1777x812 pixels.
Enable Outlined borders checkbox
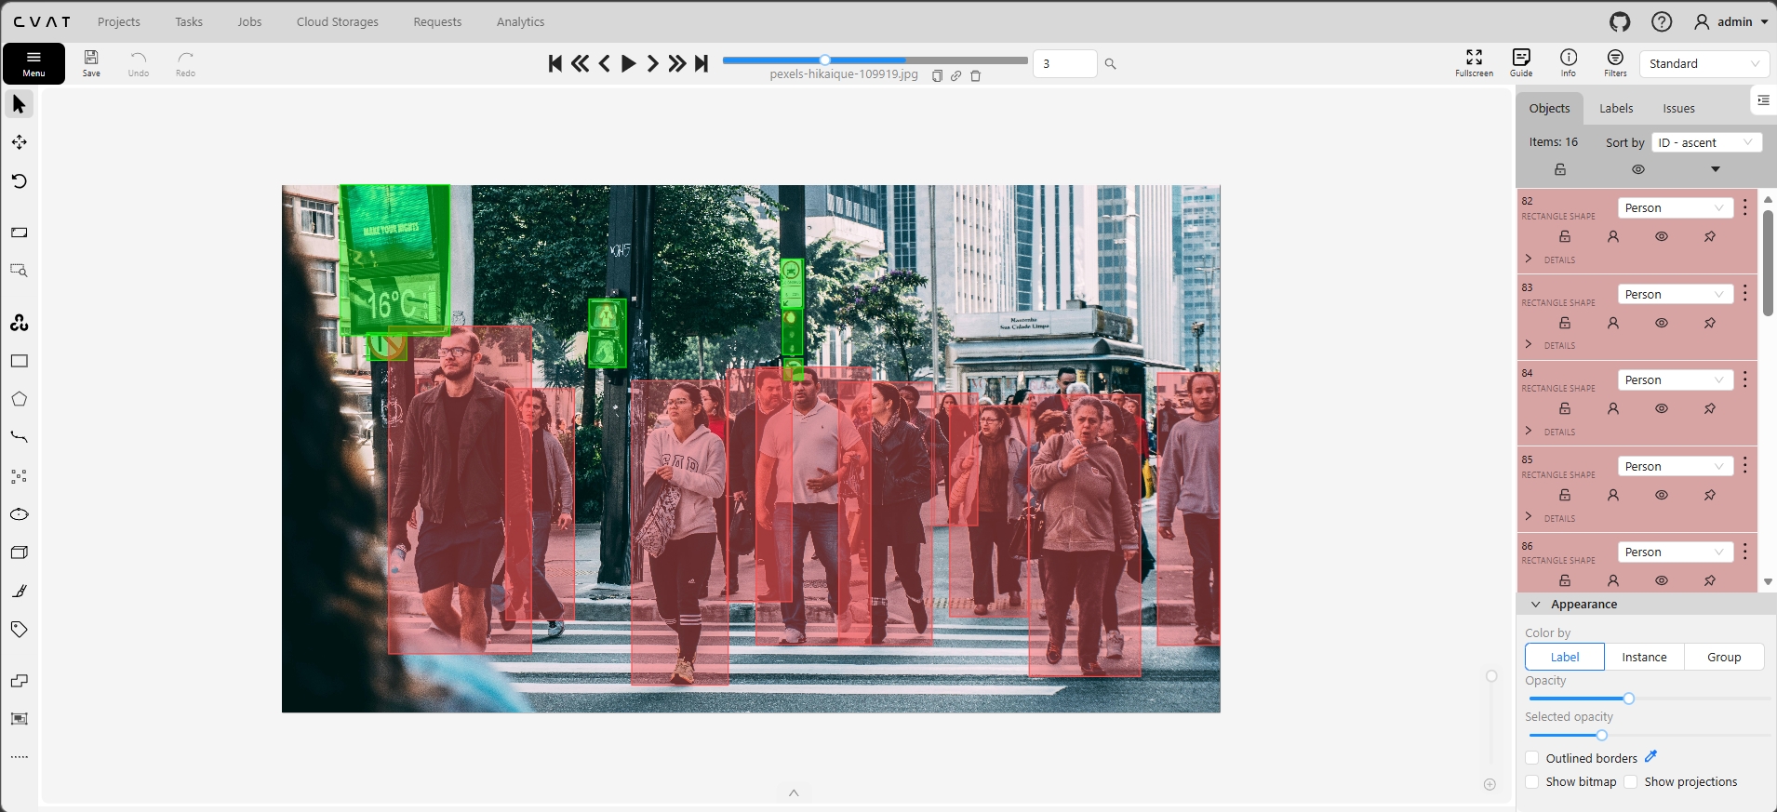1532,758
